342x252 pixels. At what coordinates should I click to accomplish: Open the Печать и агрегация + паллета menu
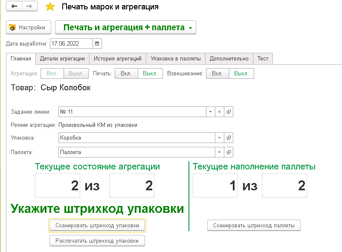coord(125,27)
